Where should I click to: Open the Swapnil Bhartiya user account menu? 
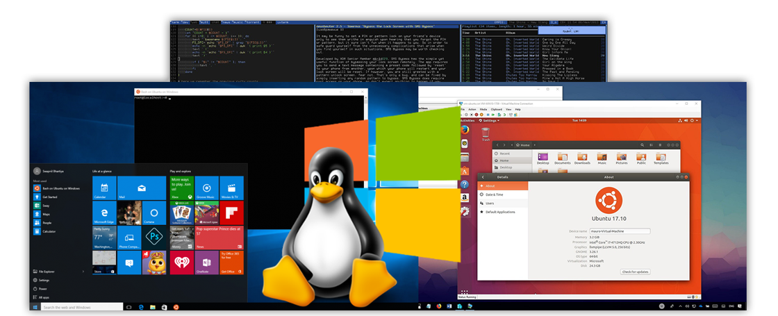point(49,171)
